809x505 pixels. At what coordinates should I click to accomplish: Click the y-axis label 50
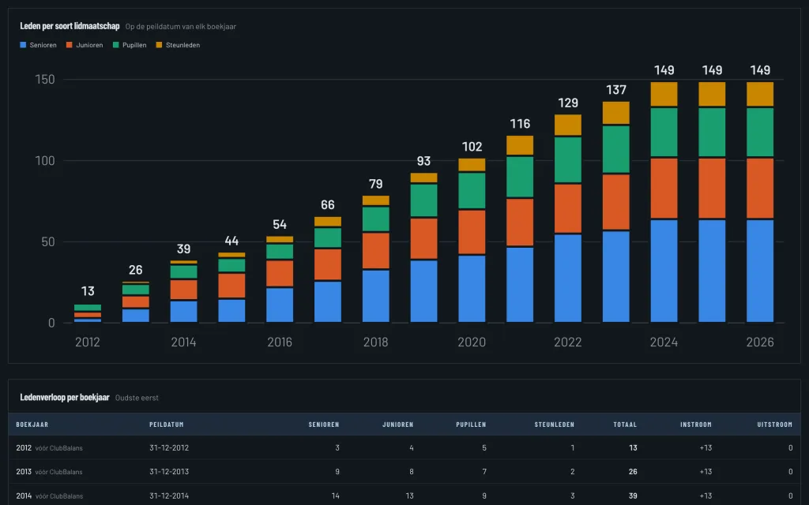pyautogui.click(x=48, y=241)
